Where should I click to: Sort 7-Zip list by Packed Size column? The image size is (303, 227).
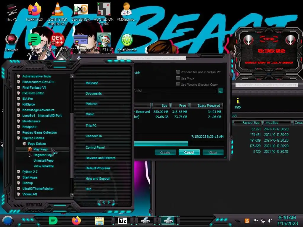pos(247,123)
